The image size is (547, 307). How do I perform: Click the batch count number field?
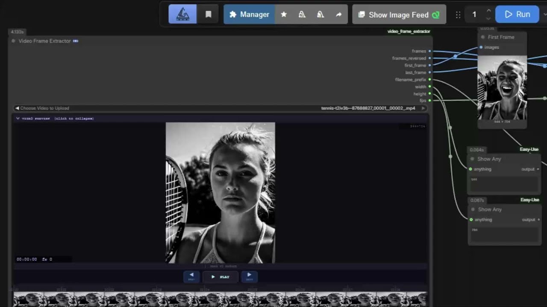[474, 14]
